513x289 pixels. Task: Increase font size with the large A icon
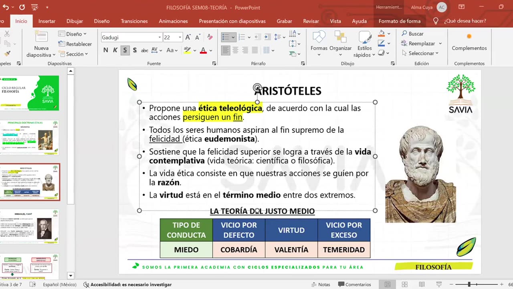pos(188,37)
